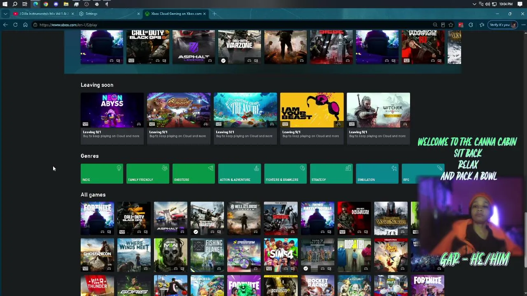Viewport: 527px width, 296px height.
Task: Open Rocket Racing game tile
Action: [317, 286]
